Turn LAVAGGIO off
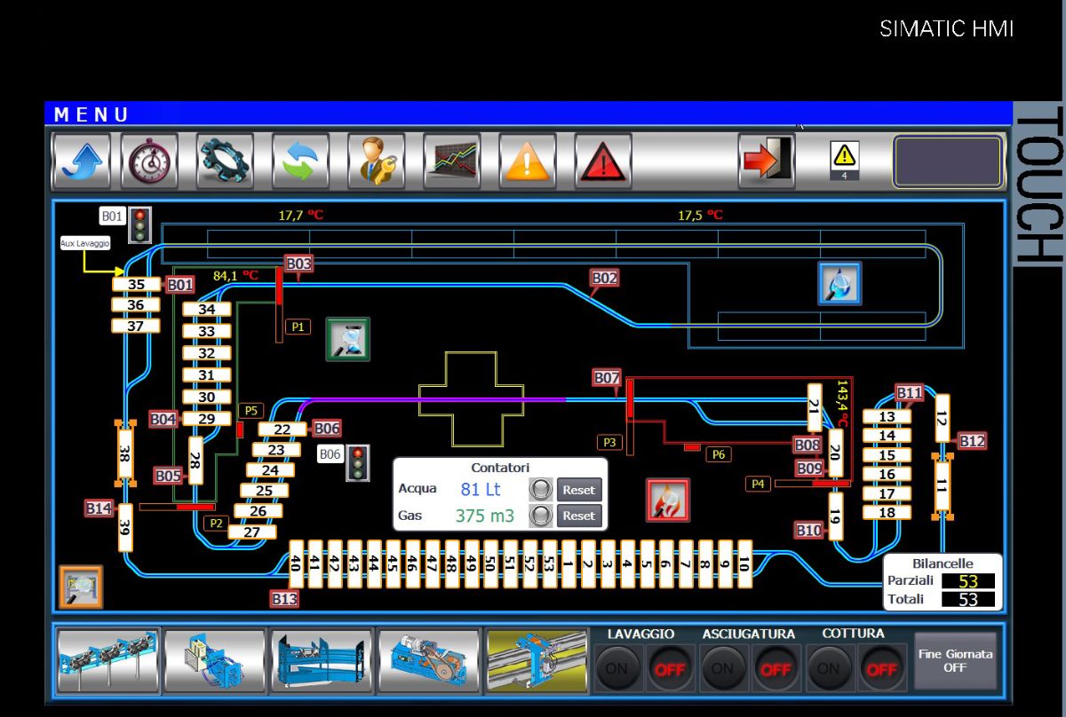The image size is (1066, 717). (669, 668)
